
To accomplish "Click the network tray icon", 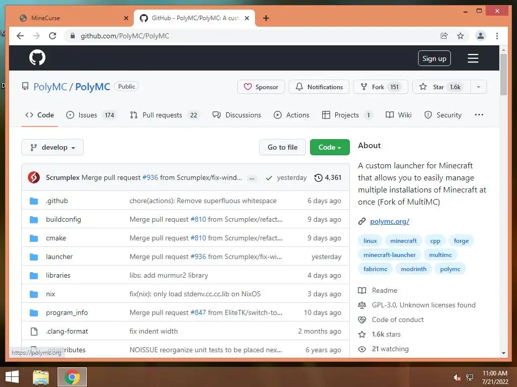I will pos(470,377).
